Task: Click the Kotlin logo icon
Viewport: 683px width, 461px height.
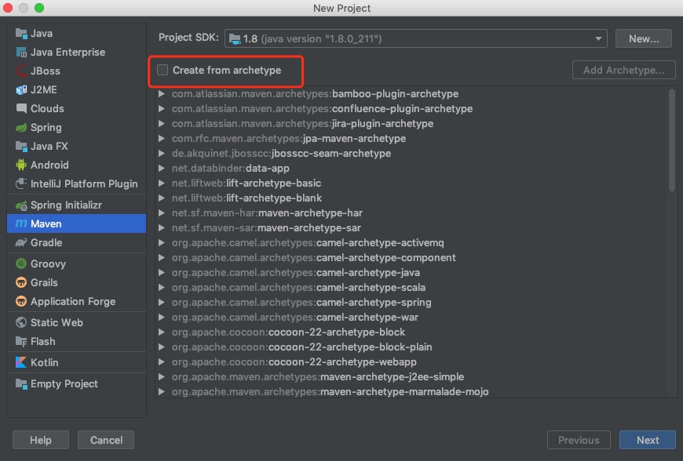Action: click(x=21, y=363)
